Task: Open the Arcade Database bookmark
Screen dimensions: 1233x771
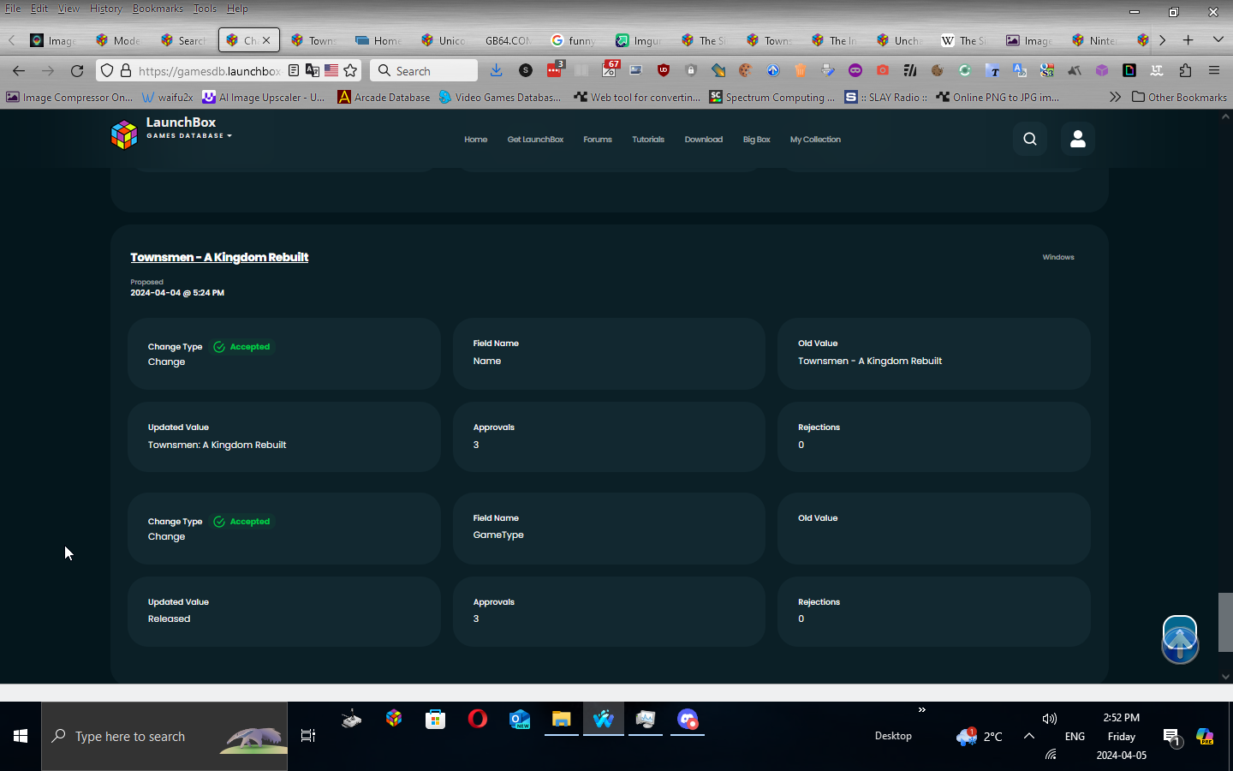Action: pos(384,98)
